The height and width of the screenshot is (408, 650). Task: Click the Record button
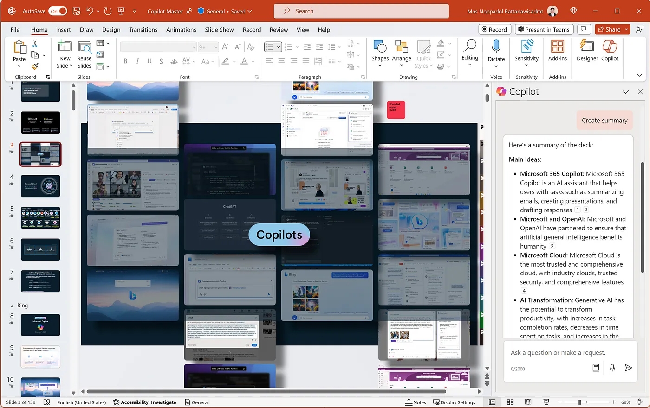pos(494,29)
